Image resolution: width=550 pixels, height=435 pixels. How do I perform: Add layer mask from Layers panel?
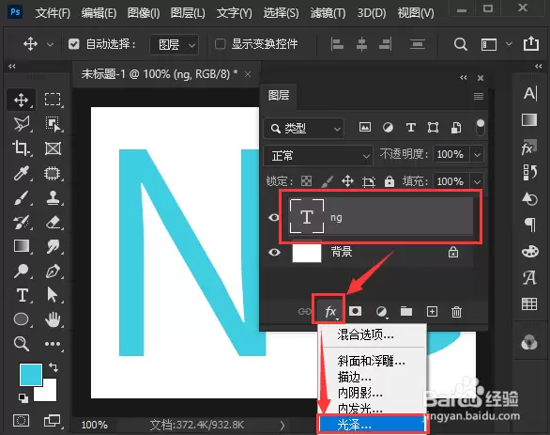tap(355, 311)
